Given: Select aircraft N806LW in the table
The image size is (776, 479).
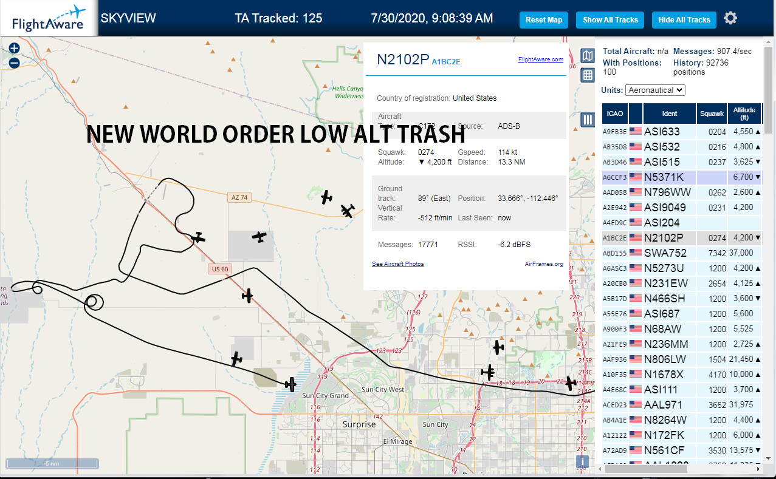Looking at the screenshot, I should 682,359.
